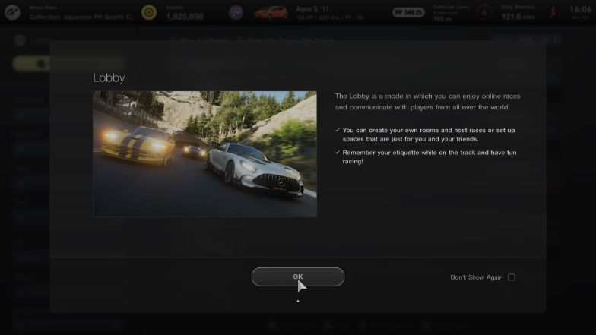Click the Lobby preview image of racing cars
This screenshot has height=335, width=596.
tap(205, 153)
